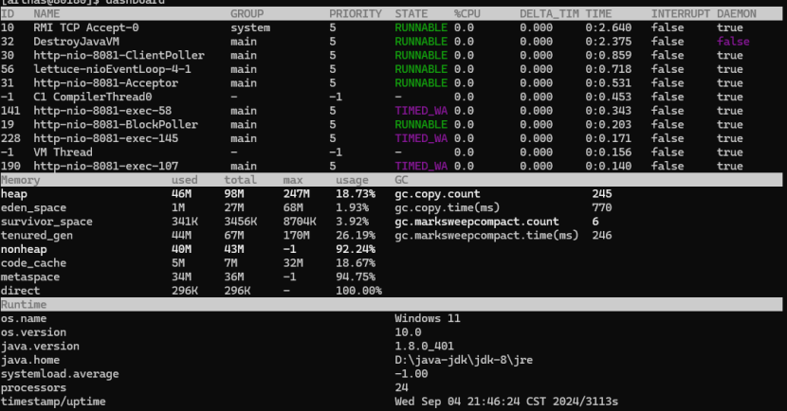Click 'gc.copy.time(ms)' label
The width and height of the screenshot is (787, 411).
coord(448,207)
